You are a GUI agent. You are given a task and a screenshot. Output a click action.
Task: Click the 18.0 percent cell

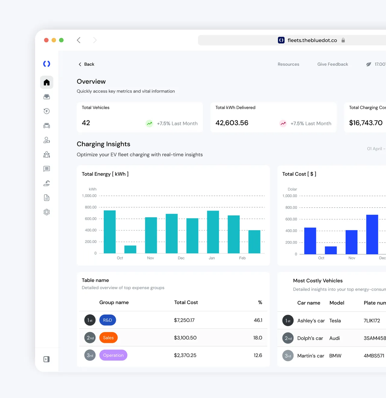pos(258,338)
